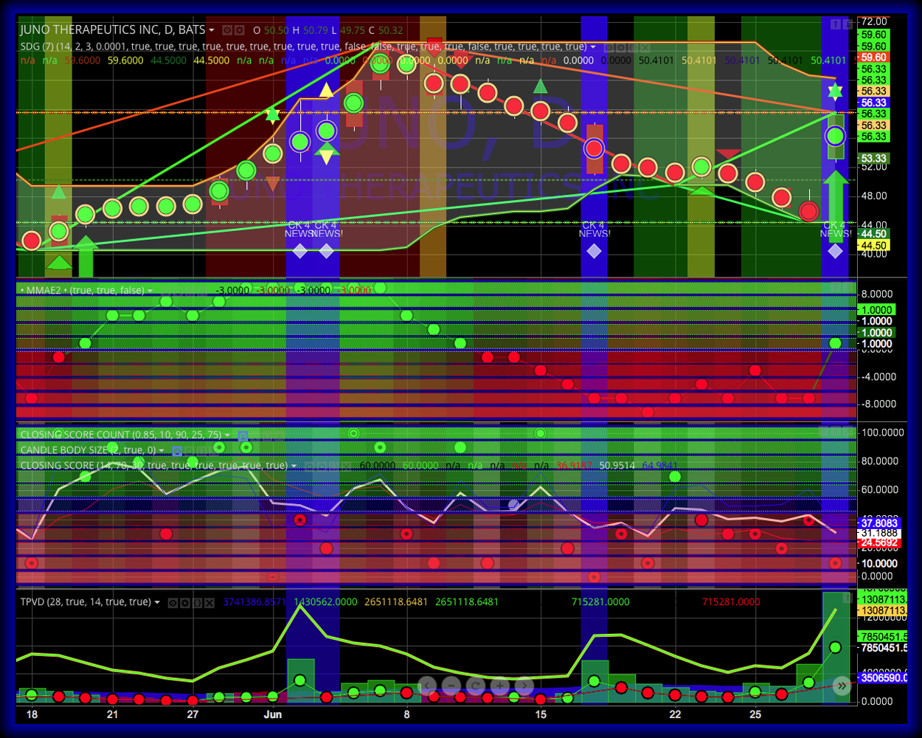Open the TPVD indicator settings gear

click(x=184, y=603)
